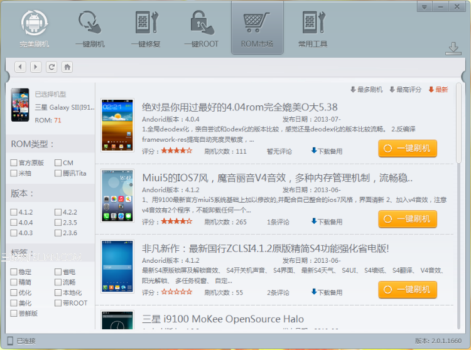Filter by version 2.3.6
471x350 pixels.
tap(58, 233)
